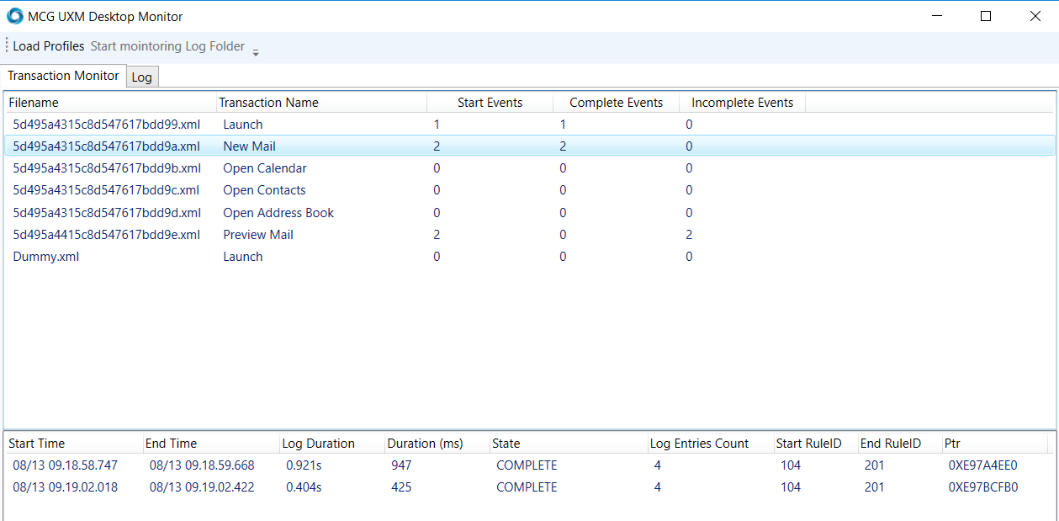The image size is (1059, 521).
Task: Open the toolbar overflow dropdown arrow
Action: [x=256, y=52]
